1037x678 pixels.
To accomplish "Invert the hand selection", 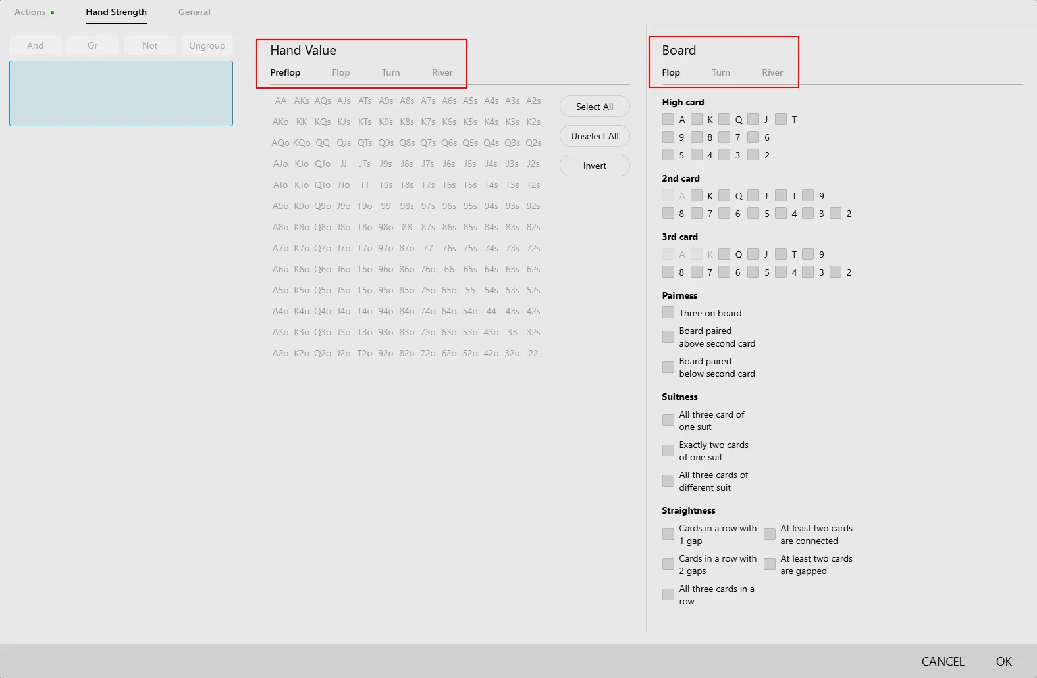I will [x=595, y=166].
